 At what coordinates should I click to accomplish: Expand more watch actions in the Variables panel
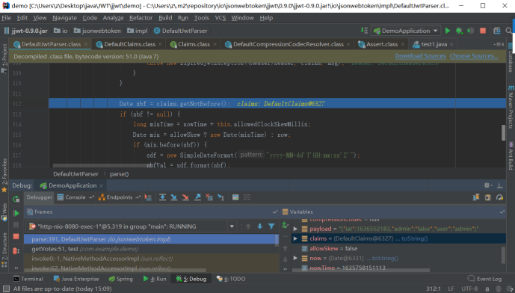[285, 268]
